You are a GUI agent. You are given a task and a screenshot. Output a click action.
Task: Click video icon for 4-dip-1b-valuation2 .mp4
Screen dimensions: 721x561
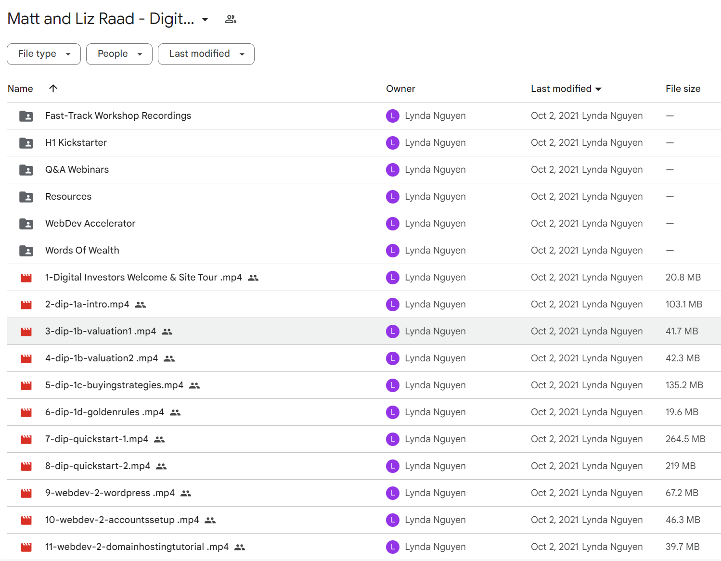(26, 358)
